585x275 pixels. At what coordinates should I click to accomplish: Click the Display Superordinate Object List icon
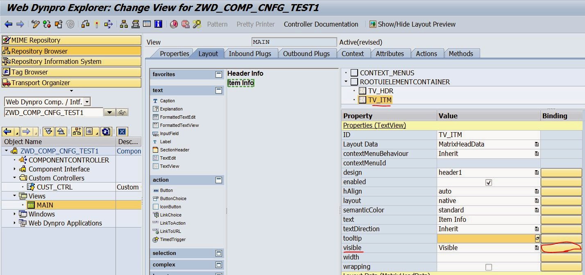click(77, 131)
